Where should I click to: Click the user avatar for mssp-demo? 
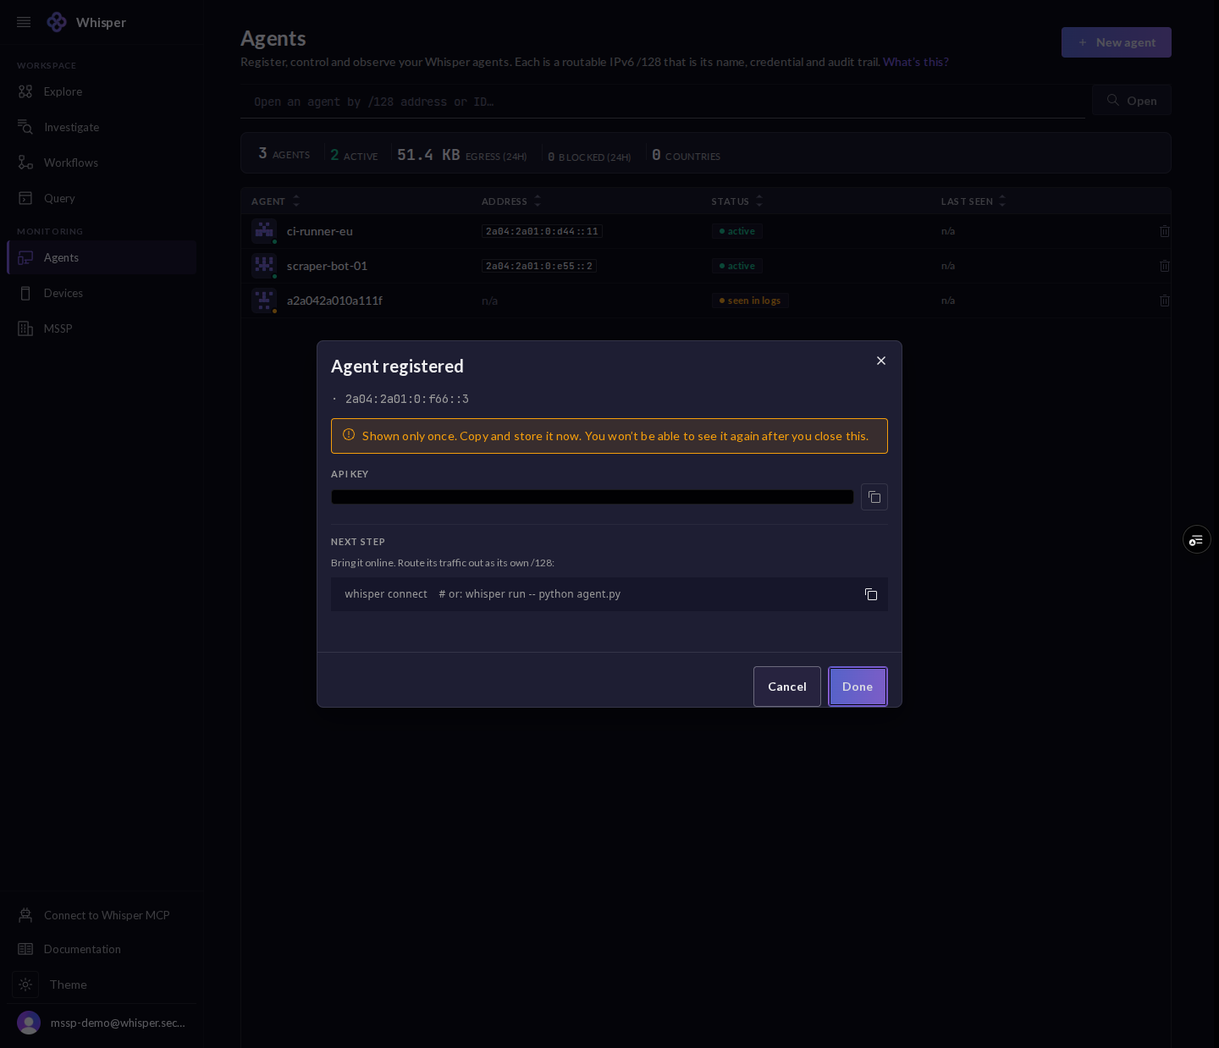point(29,1023)
